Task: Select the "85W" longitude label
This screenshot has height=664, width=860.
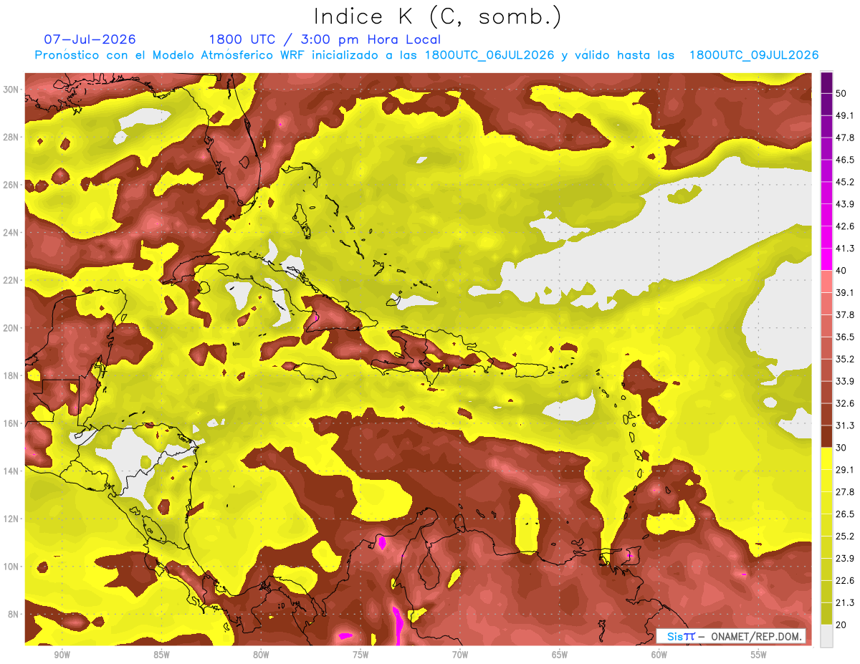Action: [161, 655]
